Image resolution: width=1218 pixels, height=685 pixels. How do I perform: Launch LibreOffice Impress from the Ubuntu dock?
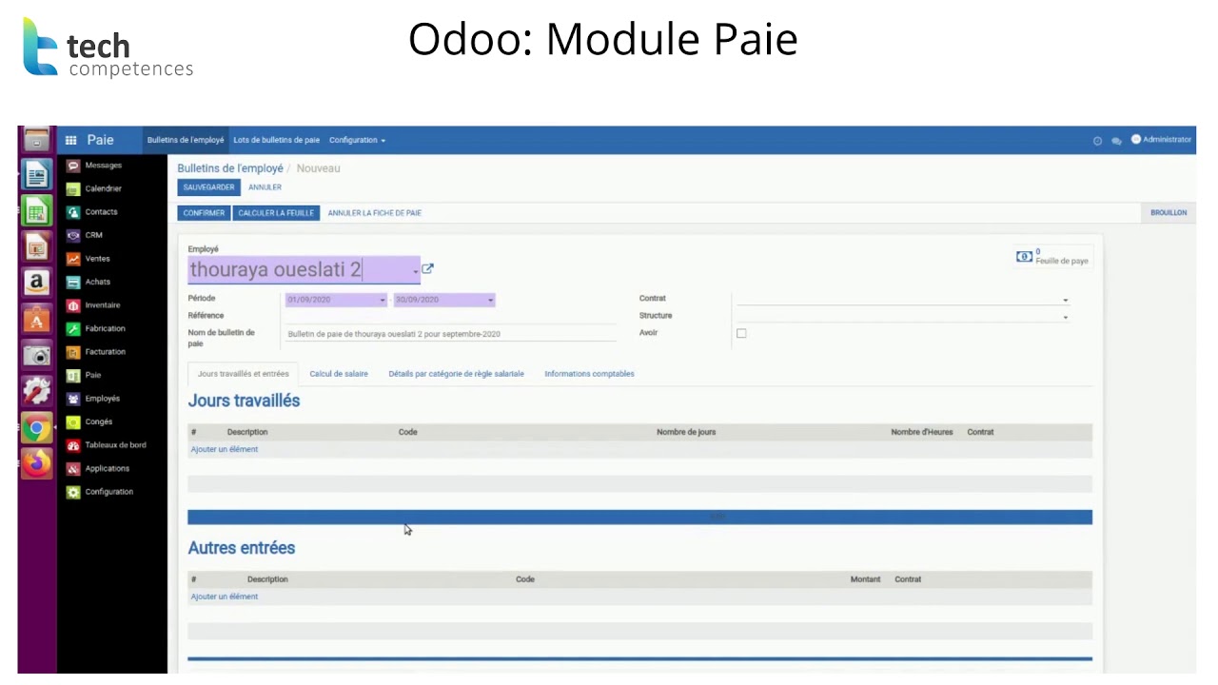point(36,246)
